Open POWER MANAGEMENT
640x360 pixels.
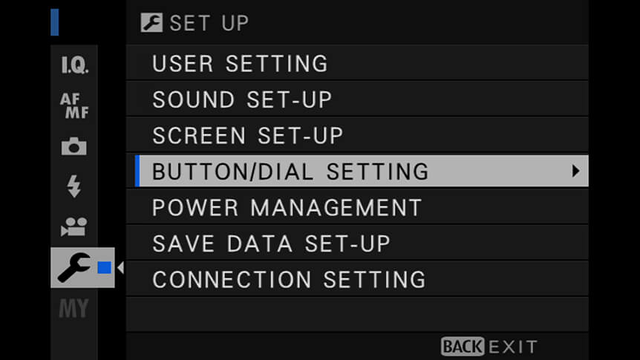(287, 207)
